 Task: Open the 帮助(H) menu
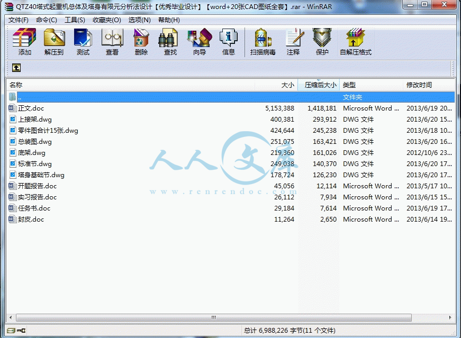point(169,20)
